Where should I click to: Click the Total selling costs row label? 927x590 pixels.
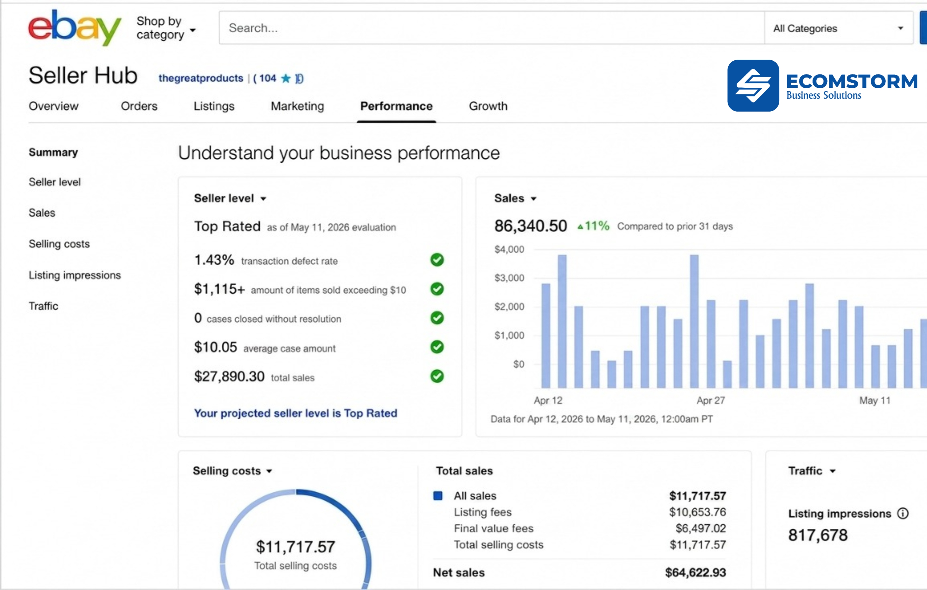click(498, 545)
